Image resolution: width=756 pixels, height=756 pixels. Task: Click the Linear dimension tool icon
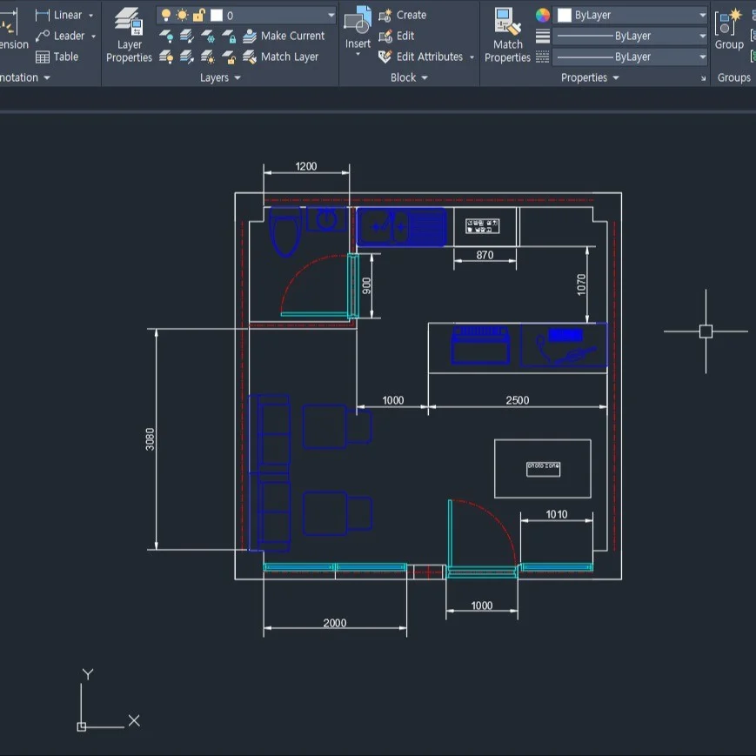point(43,15)
